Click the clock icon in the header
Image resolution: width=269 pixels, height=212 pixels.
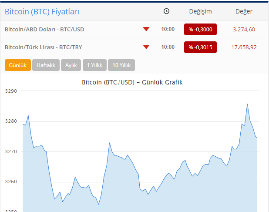(x=166, y=11)
